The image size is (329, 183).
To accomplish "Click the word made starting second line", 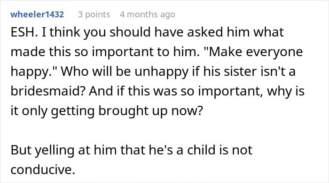I will [28, 52].
